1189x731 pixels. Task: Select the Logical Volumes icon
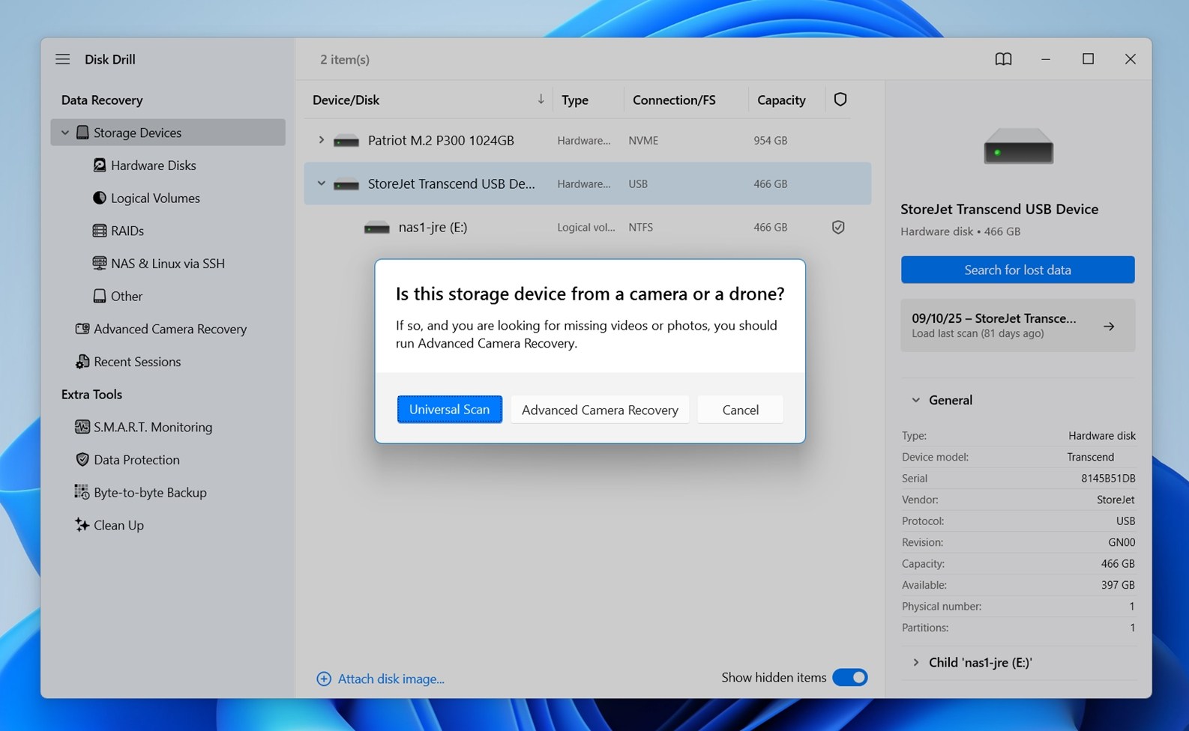click(99, 198)
